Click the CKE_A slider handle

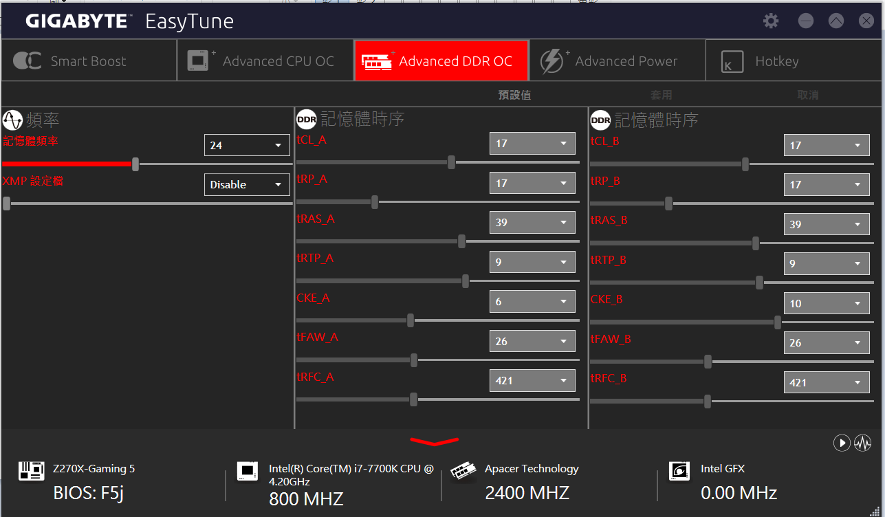click(x=411, y=320)
